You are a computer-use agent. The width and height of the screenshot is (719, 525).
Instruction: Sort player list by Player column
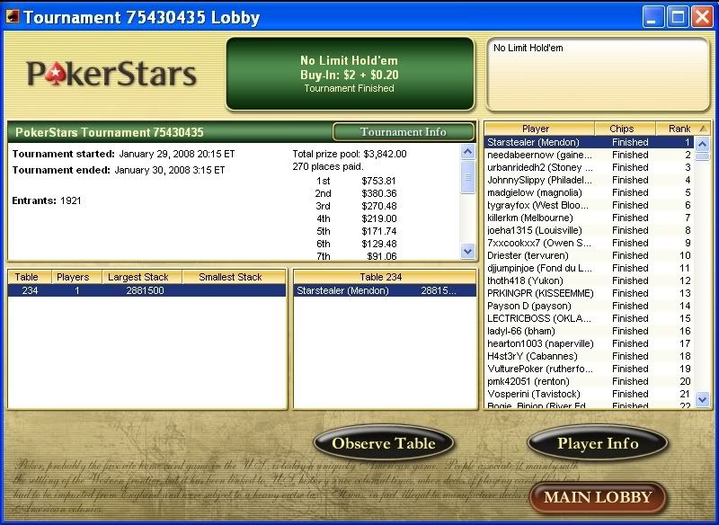pos(539,129)
